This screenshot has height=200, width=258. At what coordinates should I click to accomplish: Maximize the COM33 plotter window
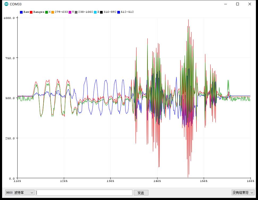[238, 4]
